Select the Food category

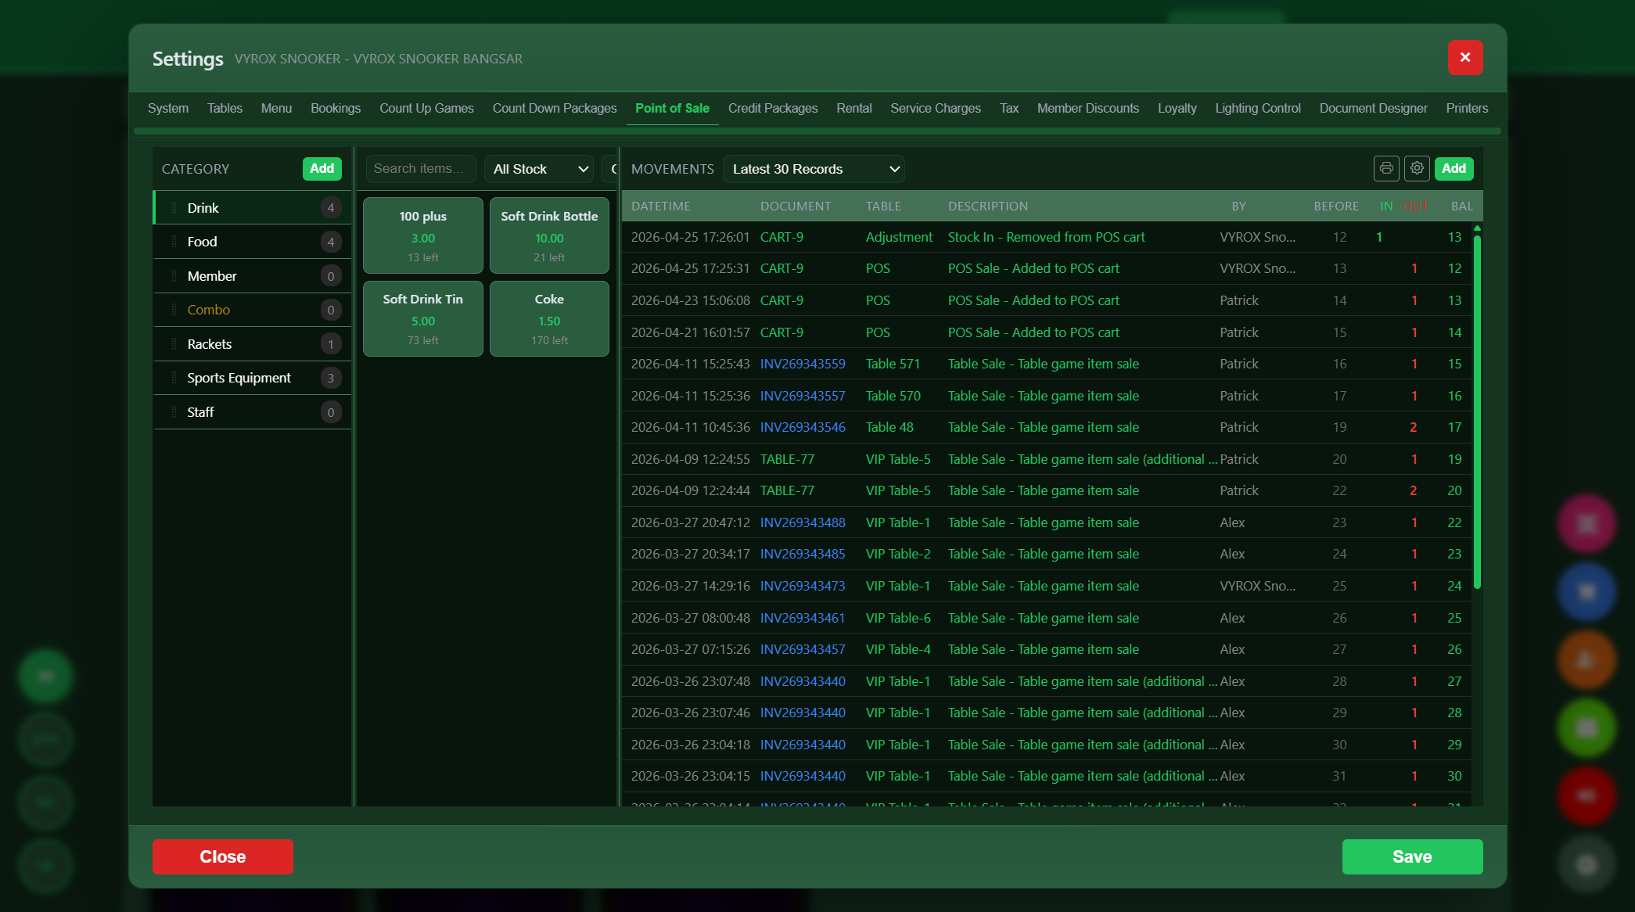pos(252,242)
